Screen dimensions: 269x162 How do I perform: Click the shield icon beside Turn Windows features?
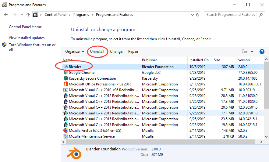pos(4,45)
